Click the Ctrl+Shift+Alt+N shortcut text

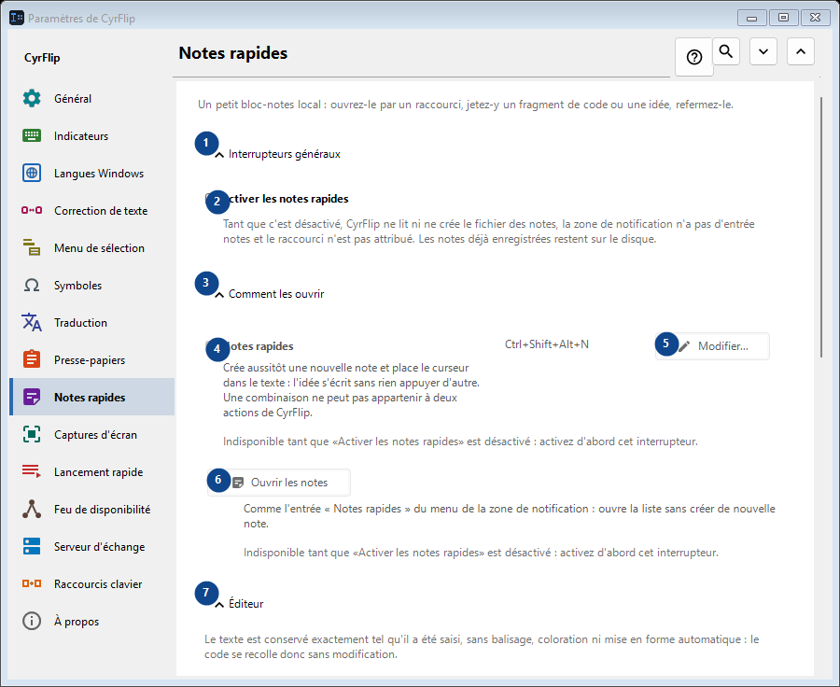point(546,344)
